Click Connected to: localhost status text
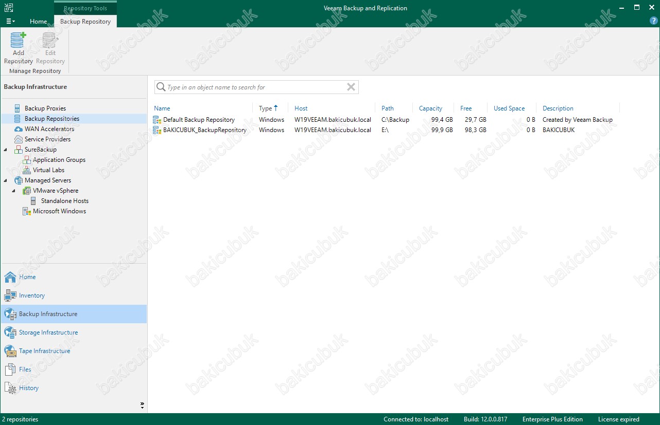The image size is (660, 425). [416, 419]
